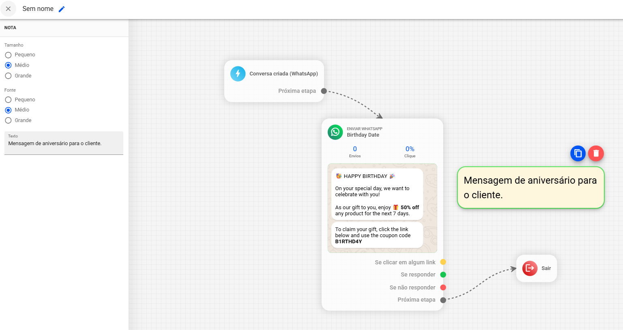Select Pequeno under Tamanho
623x330 pixels.
point(8,55)
